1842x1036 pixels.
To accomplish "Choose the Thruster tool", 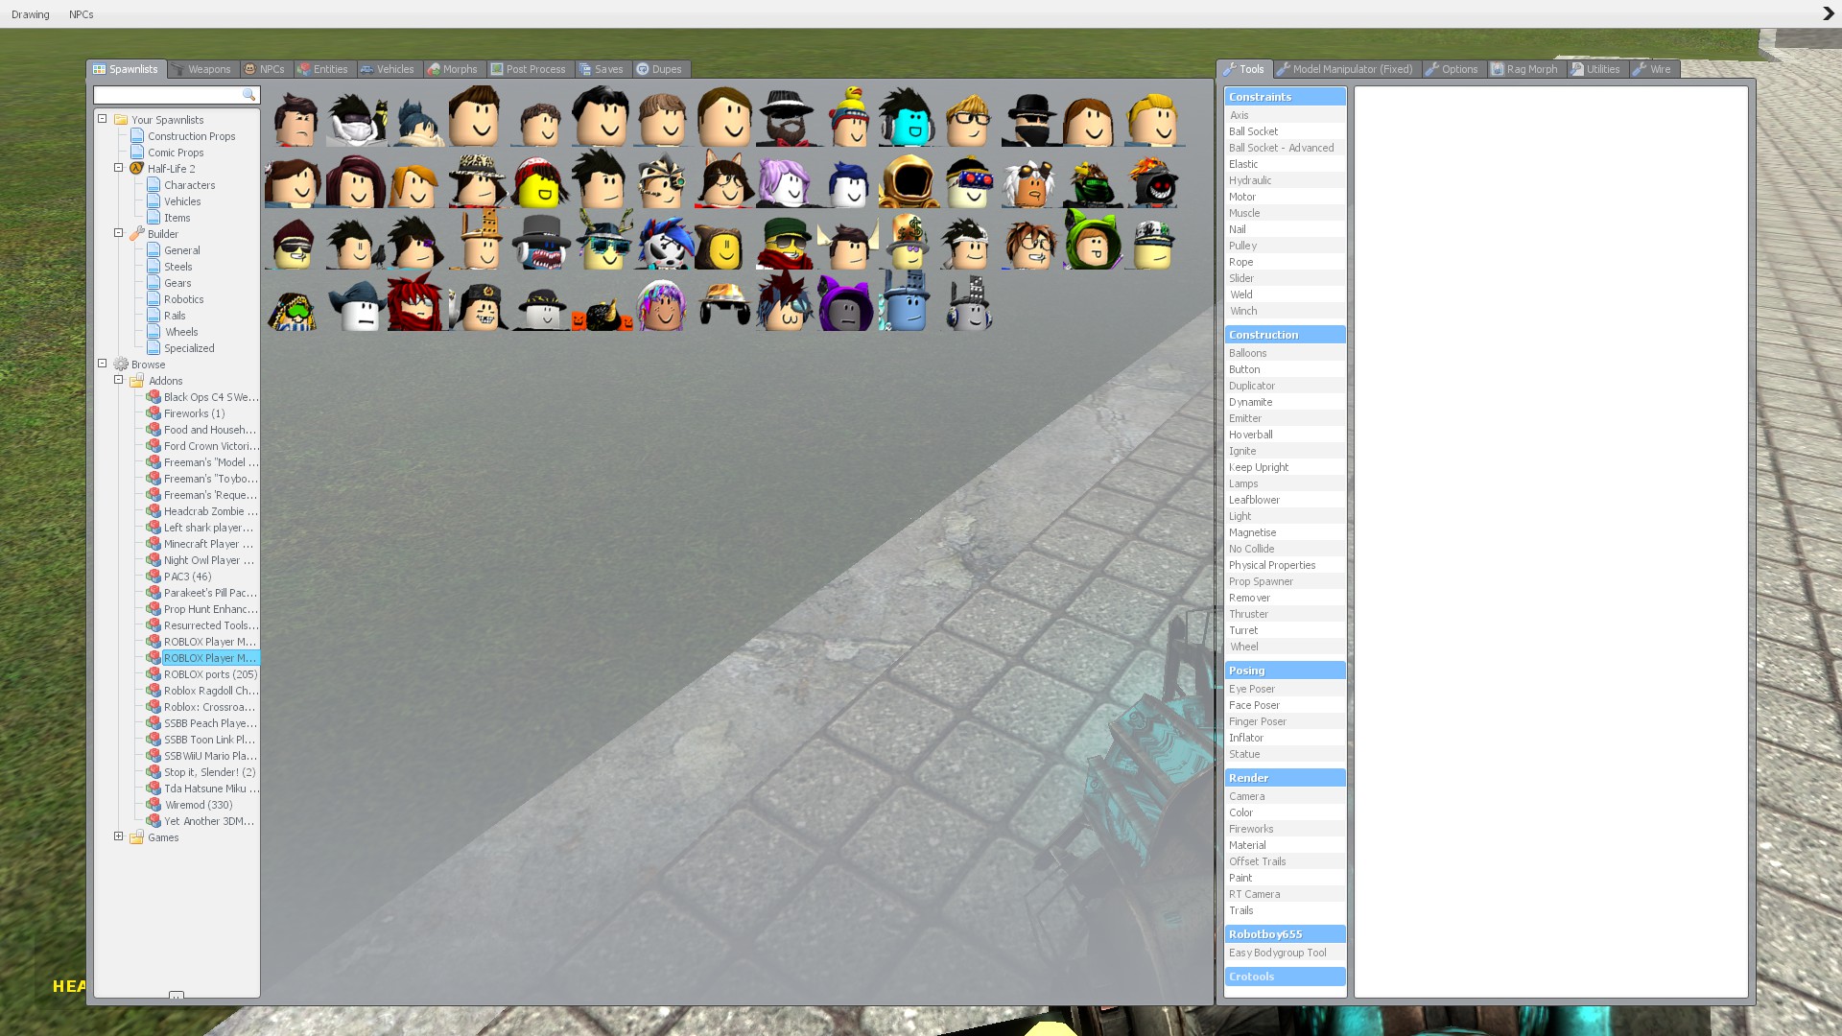I will click(1285, 614).
